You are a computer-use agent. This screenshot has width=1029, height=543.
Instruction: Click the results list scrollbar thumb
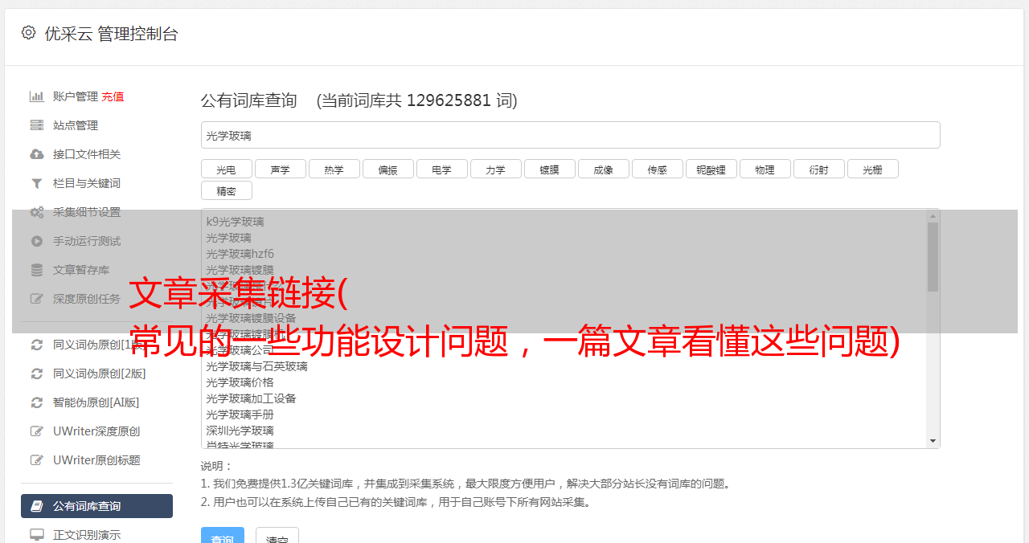click(933, 257)
